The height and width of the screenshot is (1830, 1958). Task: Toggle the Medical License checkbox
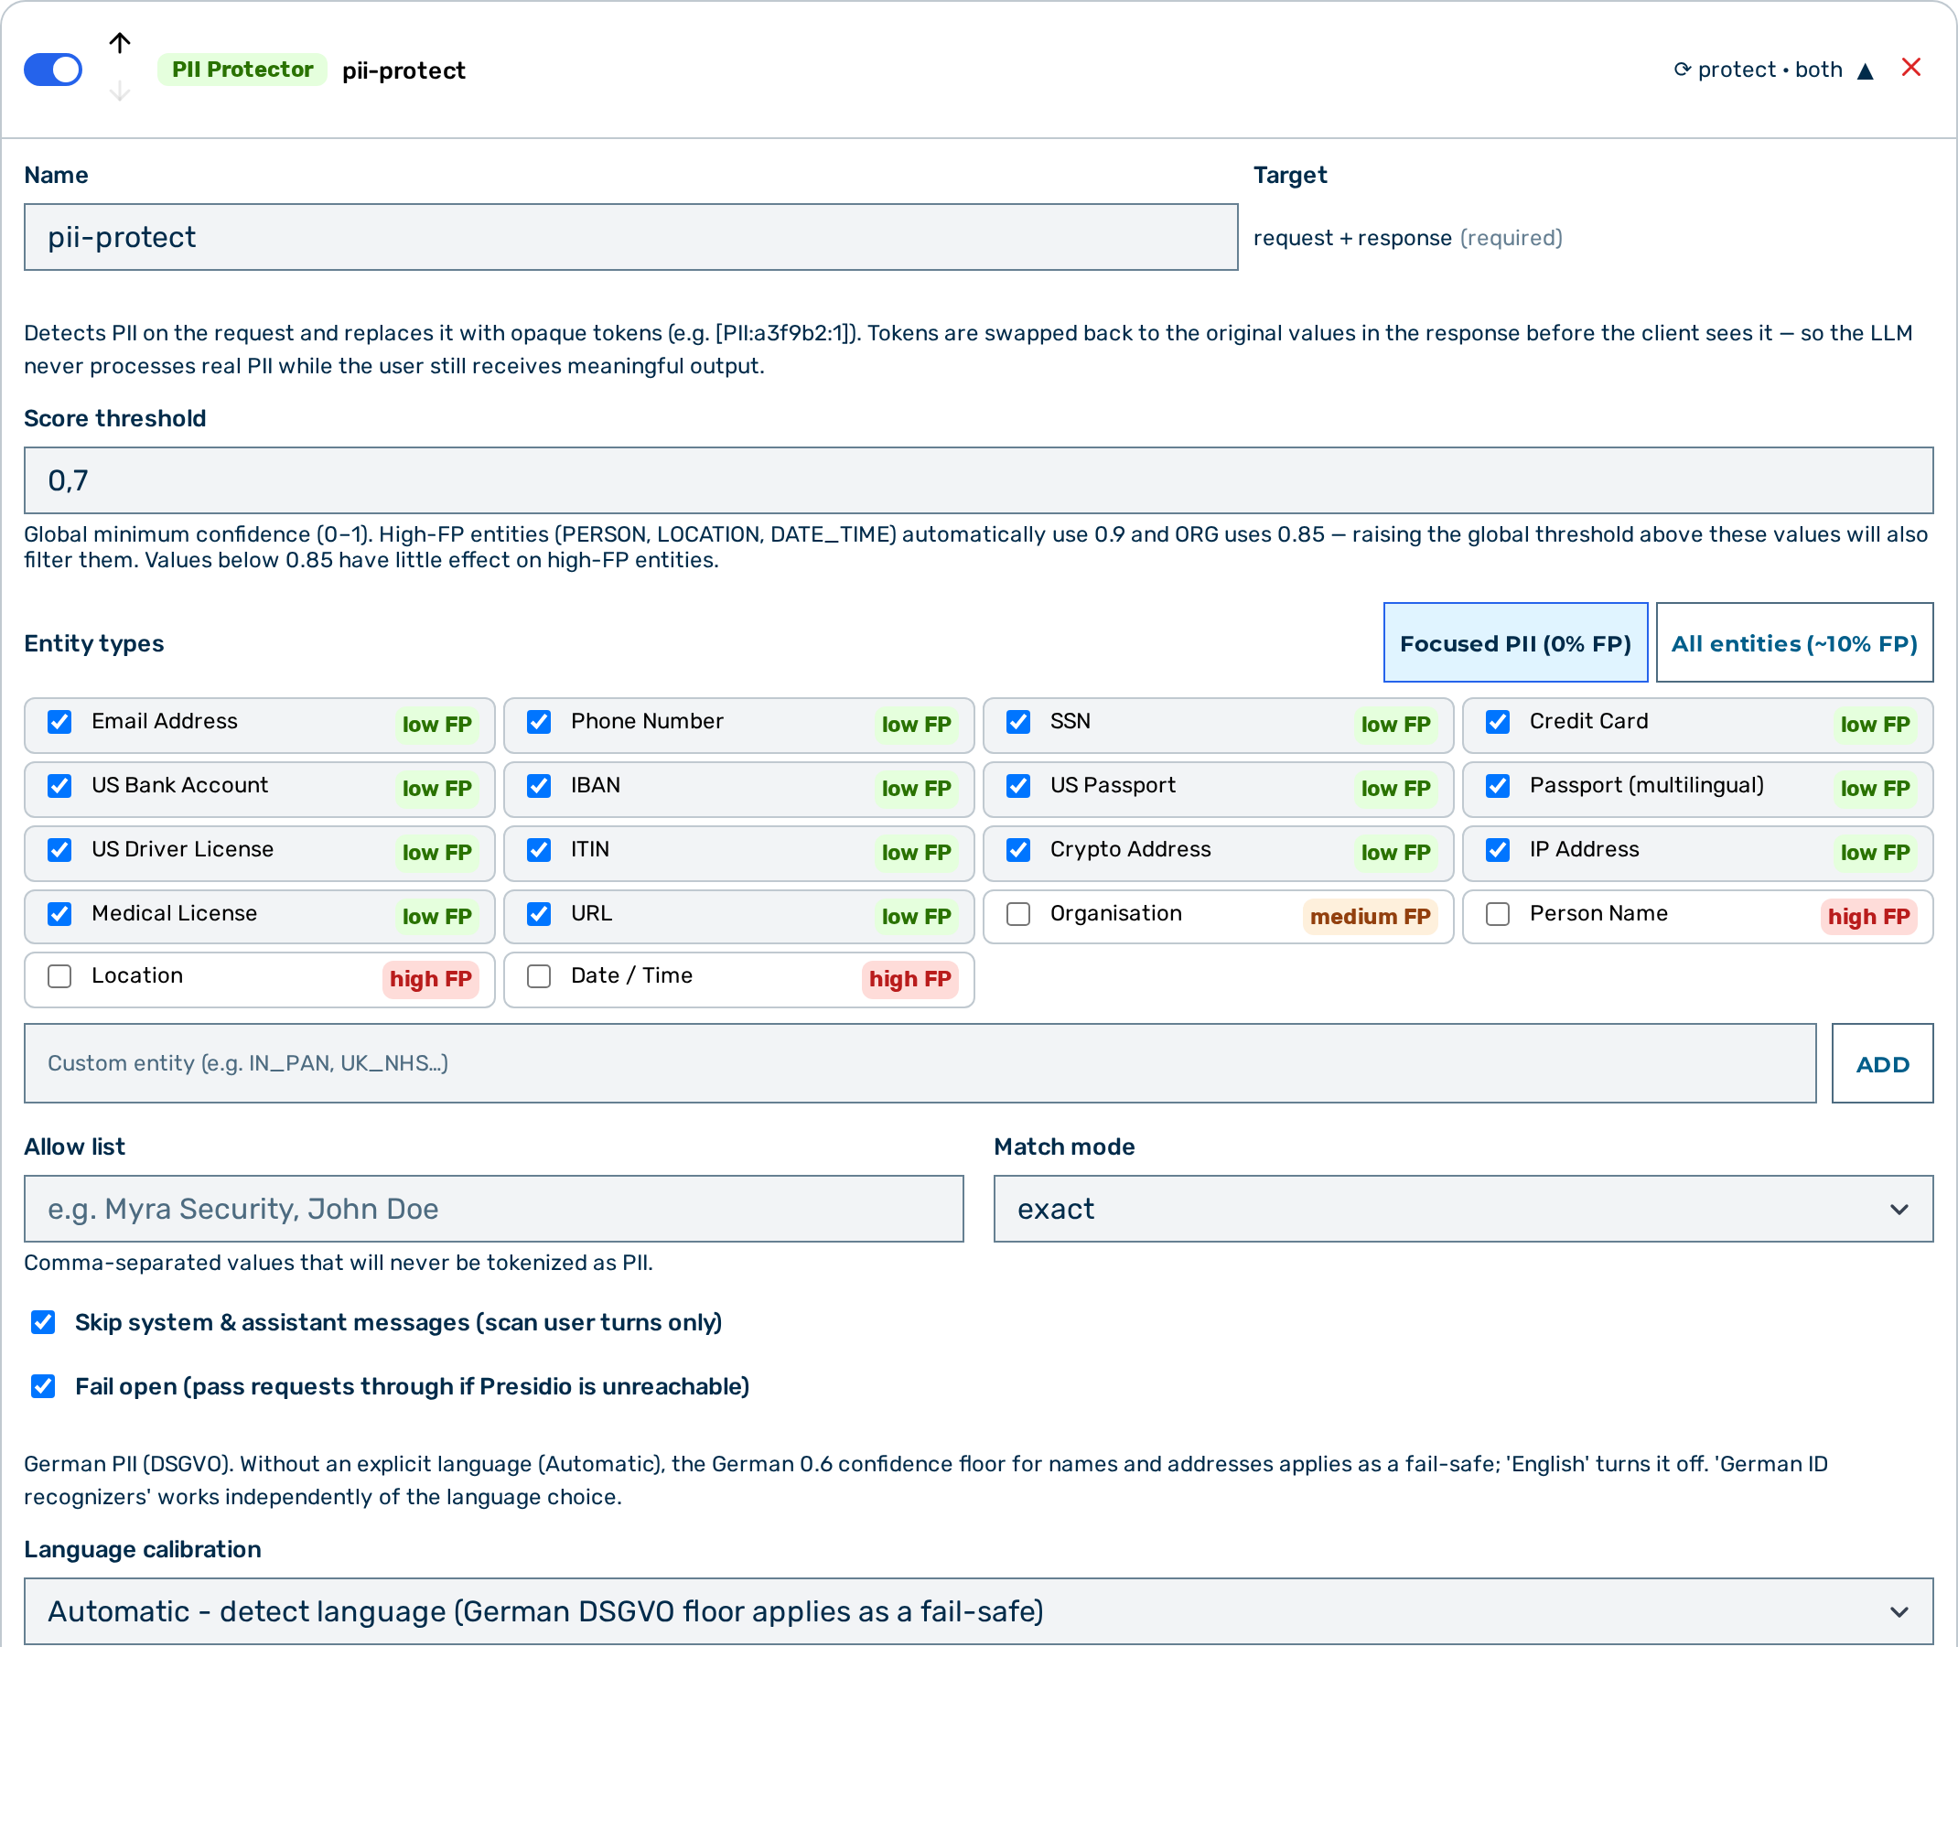[x=60, y=914]
